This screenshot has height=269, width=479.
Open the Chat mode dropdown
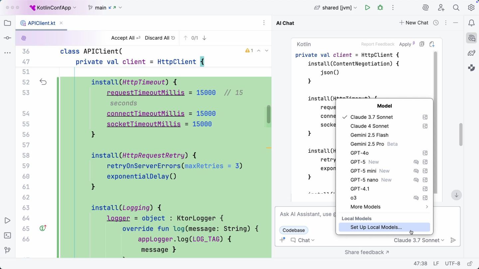(302, 240)
